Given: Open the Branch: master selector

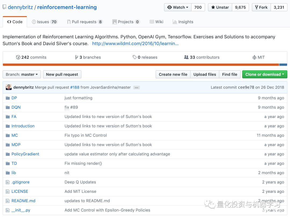Looking at the screenshot, I should coord(22,74).
